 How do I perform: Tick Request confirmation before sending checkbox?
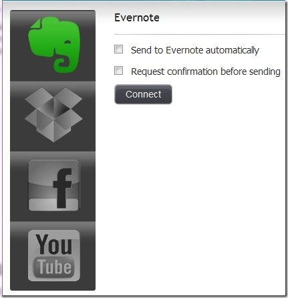point(118,71)
